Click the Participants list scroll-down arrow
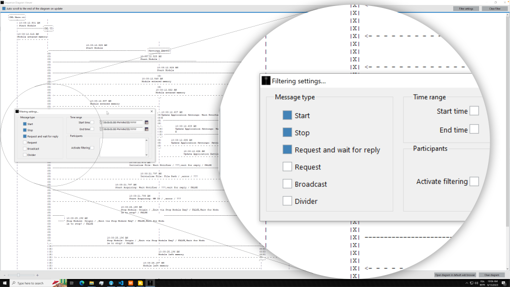510x287 pixels. tap(147, 155)
